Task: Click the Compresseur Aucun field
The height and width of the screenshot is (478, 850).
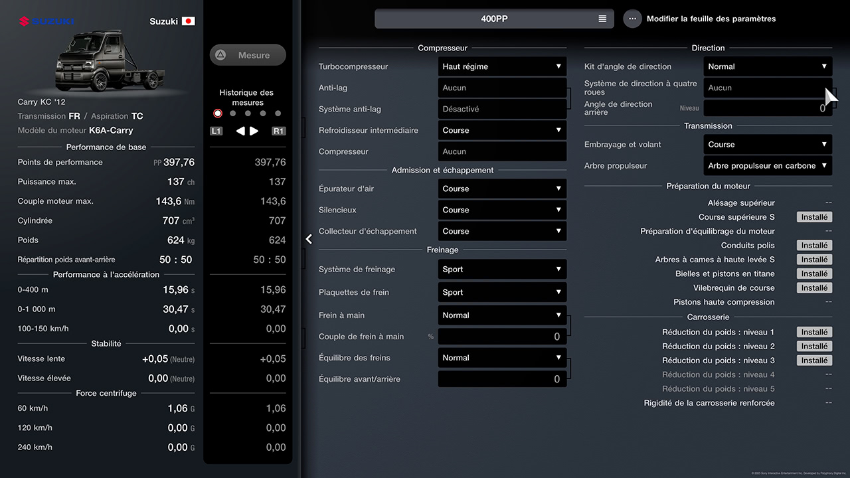Action: coord(502,151)
